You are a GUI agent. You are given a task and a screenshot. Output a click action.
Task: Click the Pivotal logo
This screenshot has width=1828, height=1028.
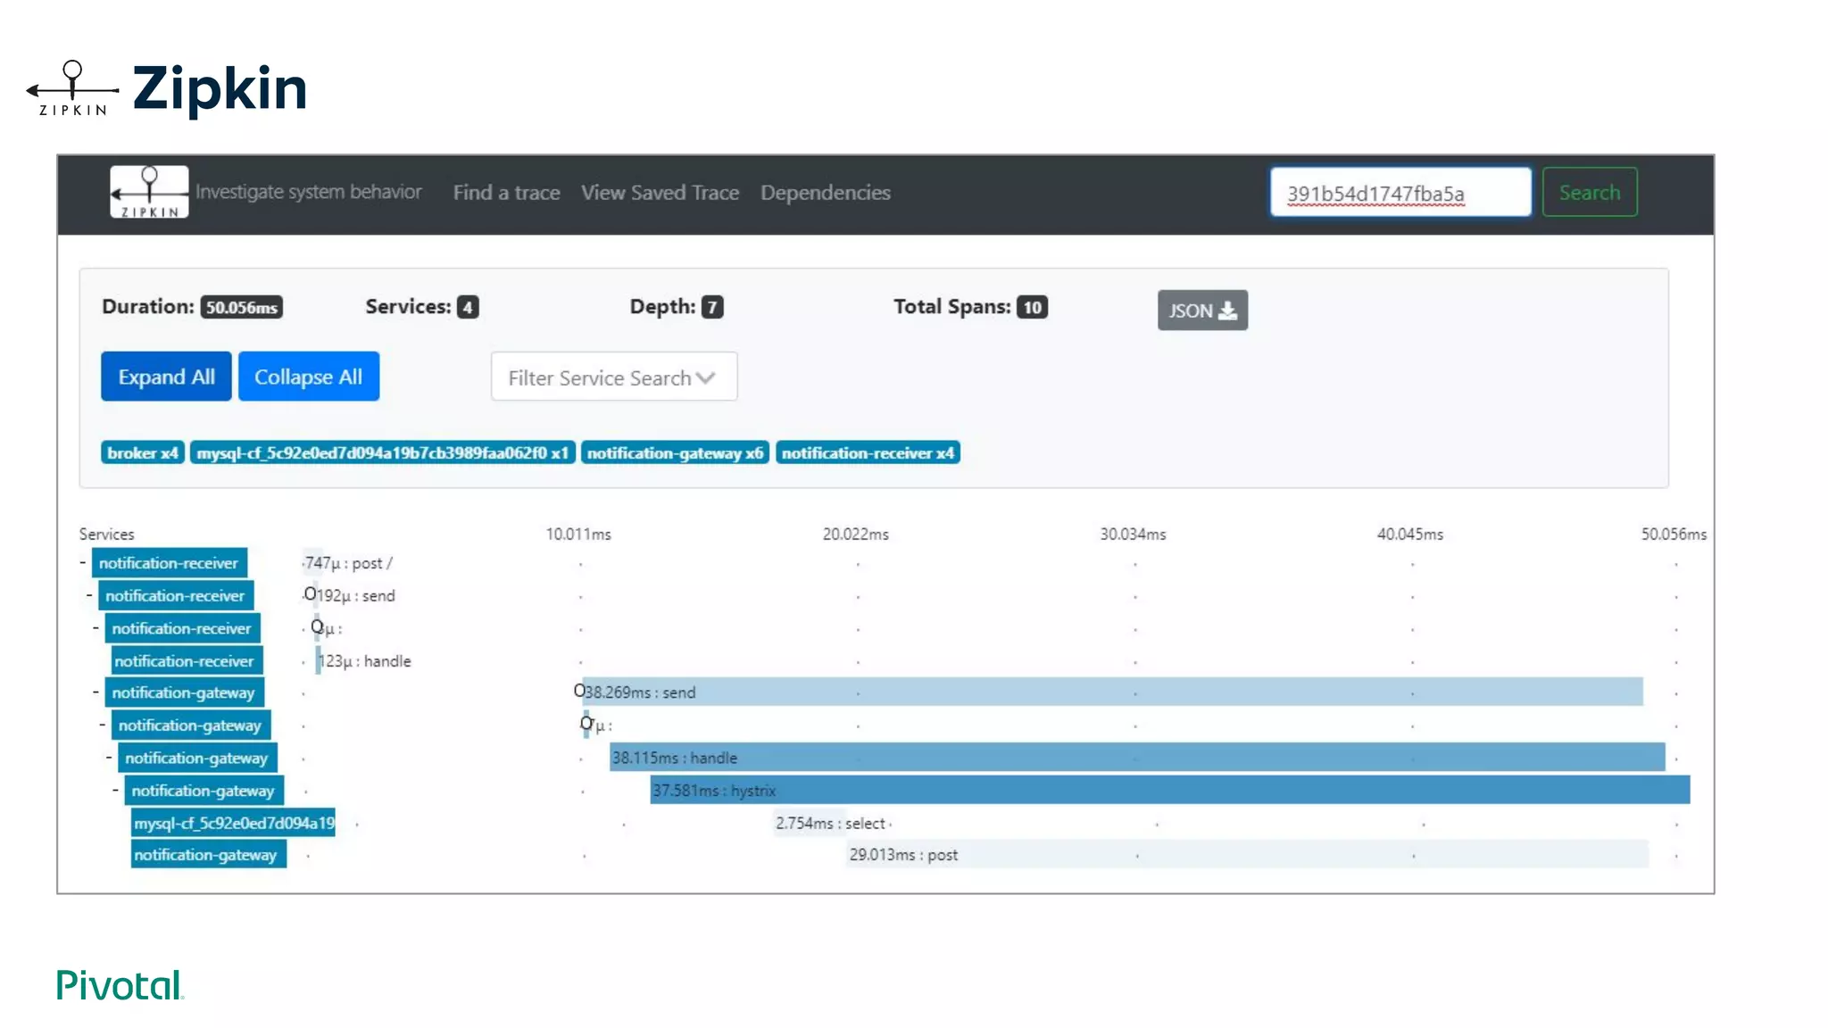(120, 985)
